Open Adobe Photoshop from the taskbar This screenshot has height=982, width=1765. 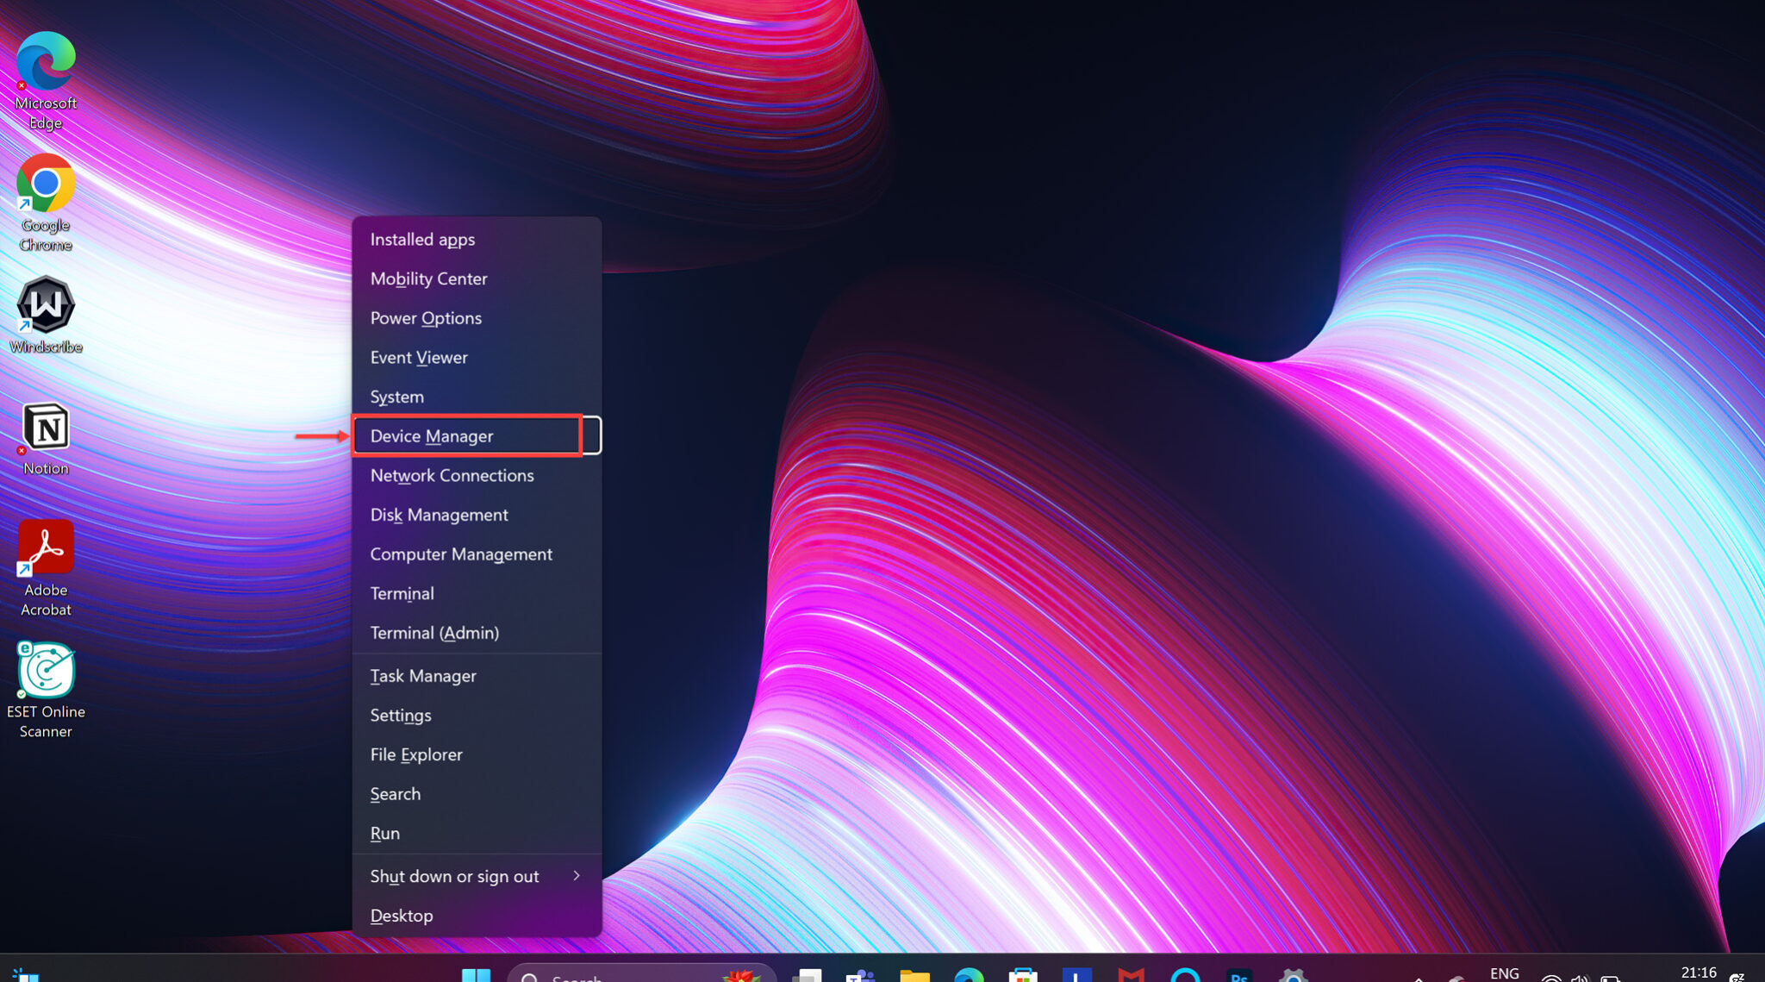1239,975
